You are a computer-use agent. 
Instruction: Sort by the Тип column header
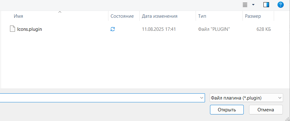pyautogui.click(x=202, y=16)
